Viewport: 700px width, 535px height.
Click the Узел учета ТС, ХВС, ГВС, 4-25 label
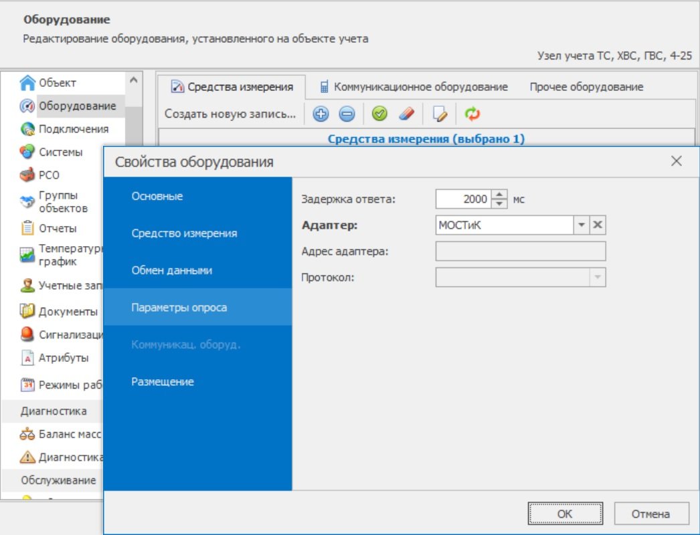pos(614,56)
